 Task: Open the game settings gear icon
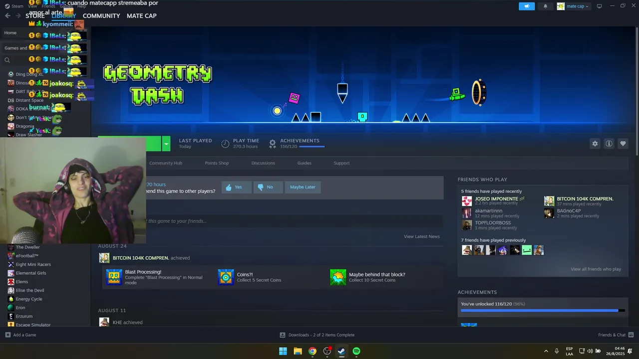(595, 144)
